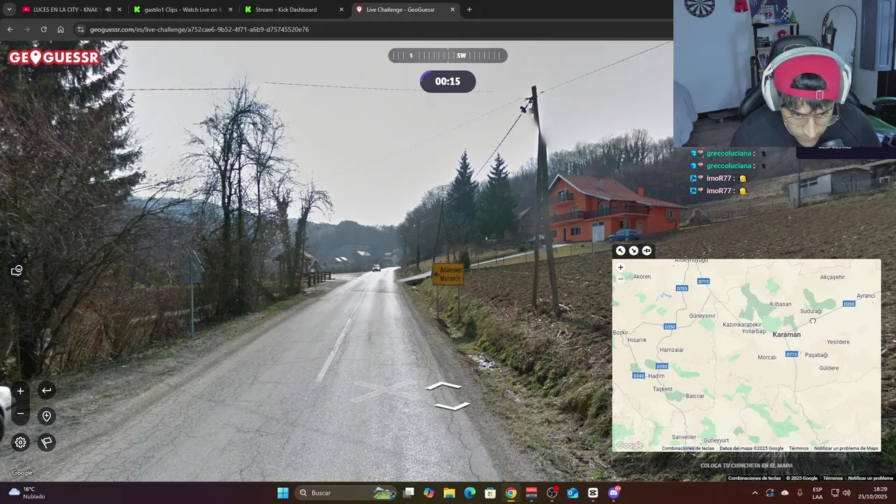896x504 pixels.
Task: Click the Akçaşehir label on the guess map
Action: tap(832, 277)
